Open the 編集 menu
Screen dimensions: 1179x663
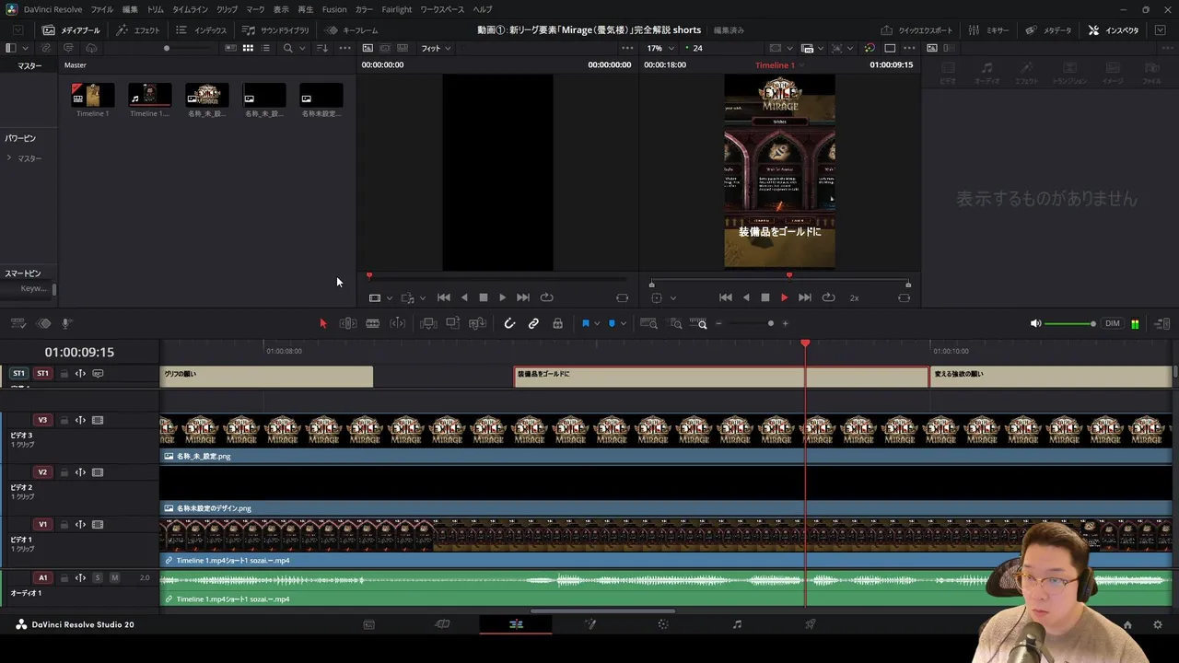[x=130, y=9]
